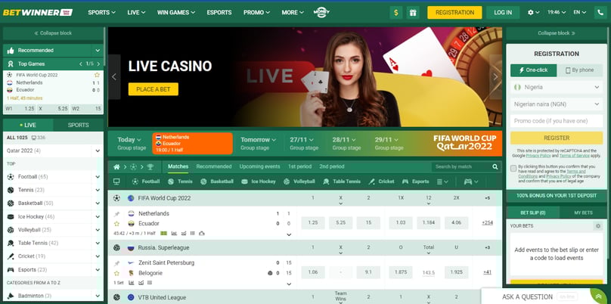Filter matches by Table Tennis in sports bar
The image size is (611, 304).
click(342, 181)
